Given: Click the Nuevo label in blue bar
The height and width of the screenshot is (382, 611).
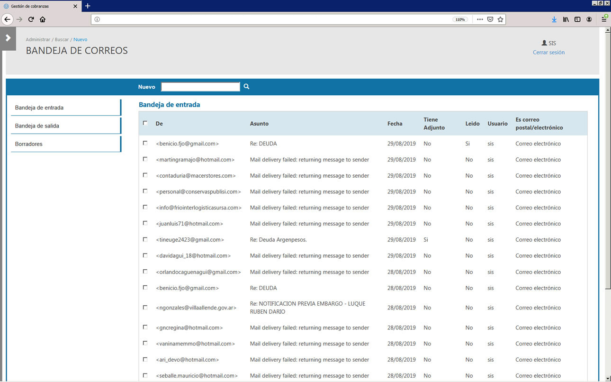Looking at the screenshot, I should [x=146, y=87].
